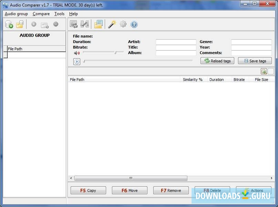Image resolution: width=278 pixels, height=207 pixels.
Task: Click the Save tags button
Action: pyautogui.click(x=255, y=61)
